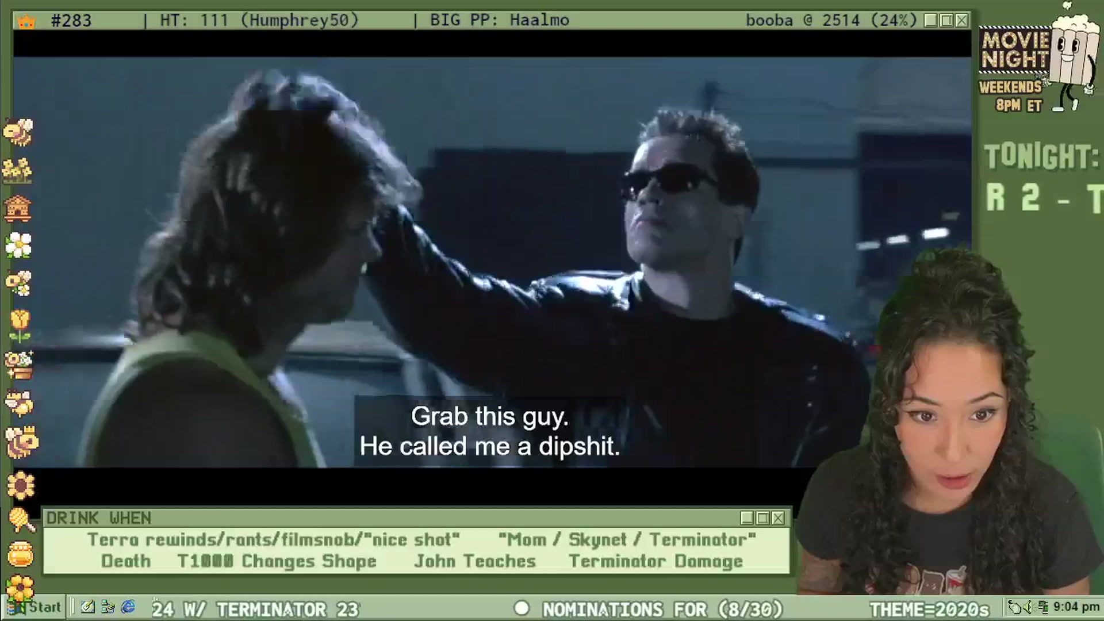Select the honey jar icon
This screenshot has width=1104, height=621.
tap(21, 554)
